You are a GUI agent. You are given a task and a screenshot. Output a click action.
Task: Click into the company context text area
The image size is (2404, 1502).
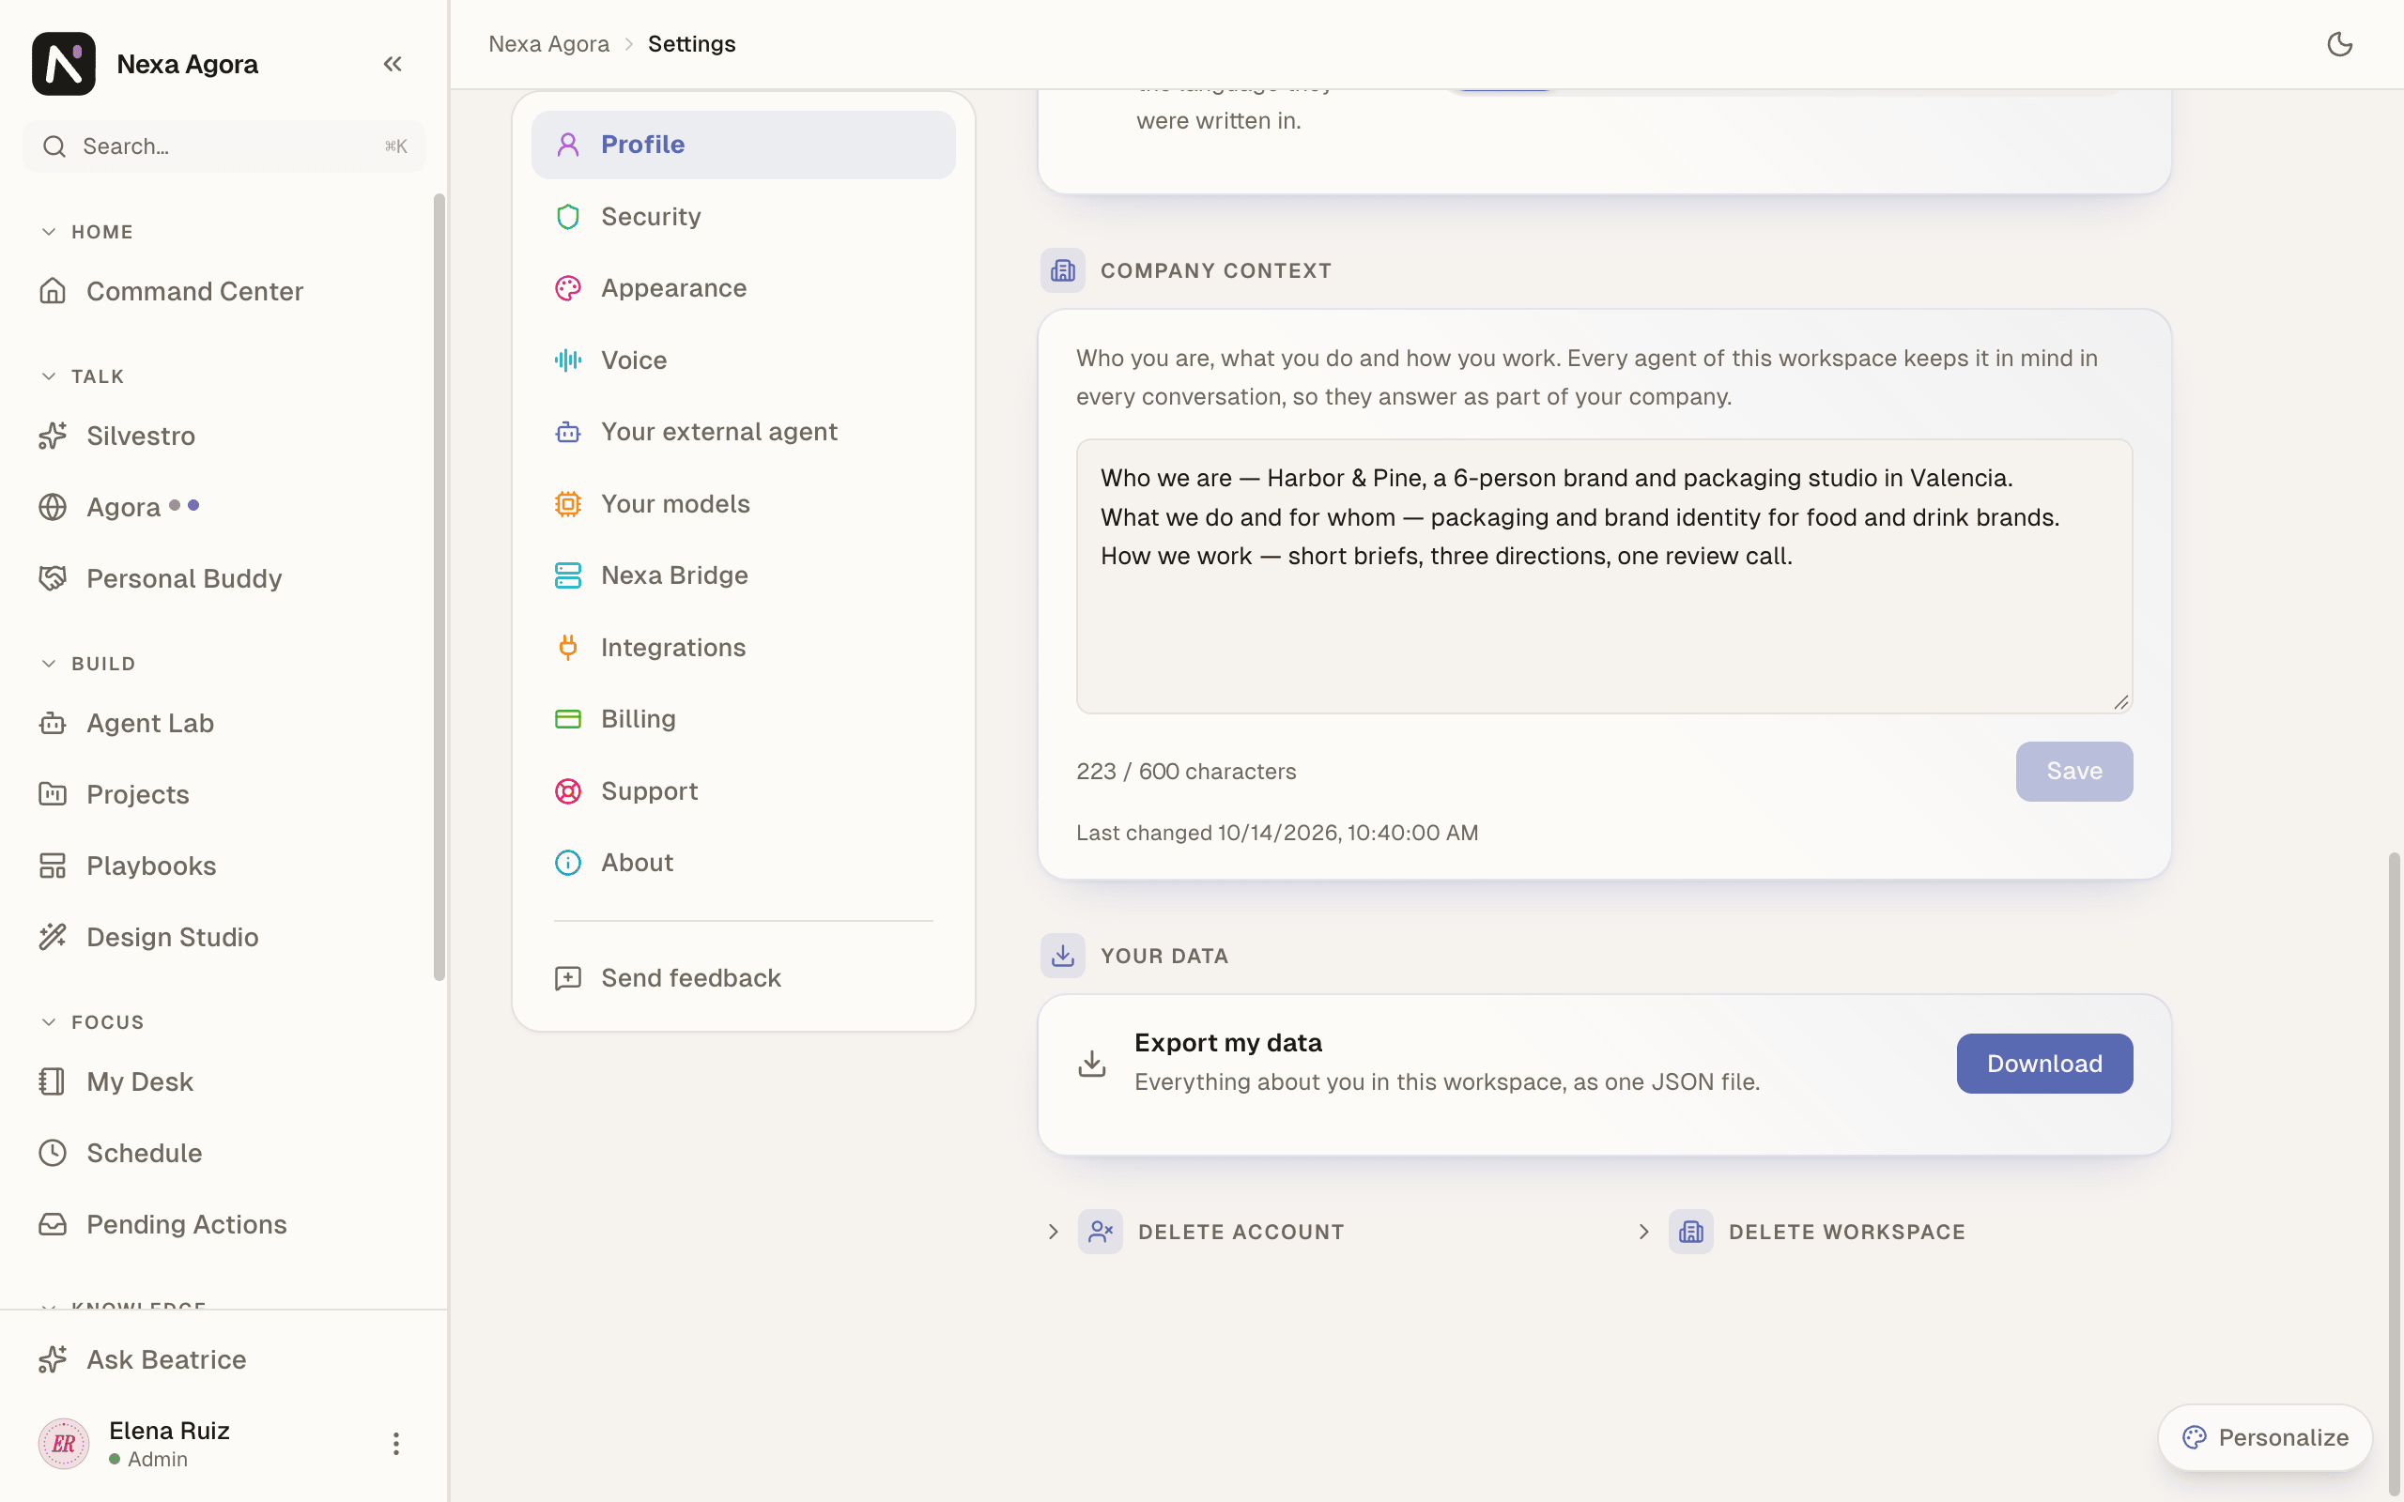(1604, 576)
